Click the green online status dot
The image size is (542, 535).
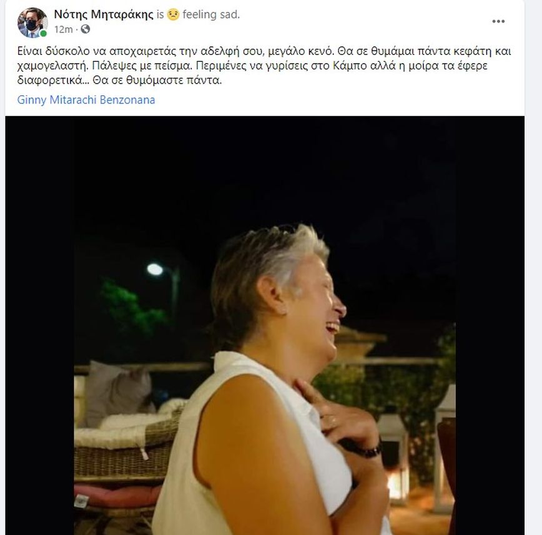[44, 34]
